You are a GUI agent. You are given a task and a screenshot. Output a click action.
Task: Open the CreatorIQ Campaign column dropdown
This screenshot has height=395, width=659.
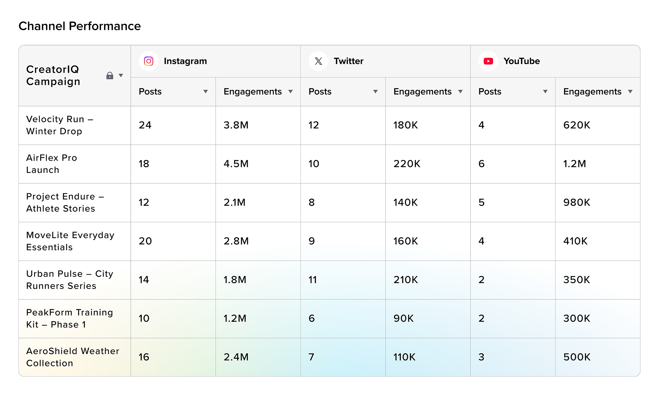click(x=121, y=75)
